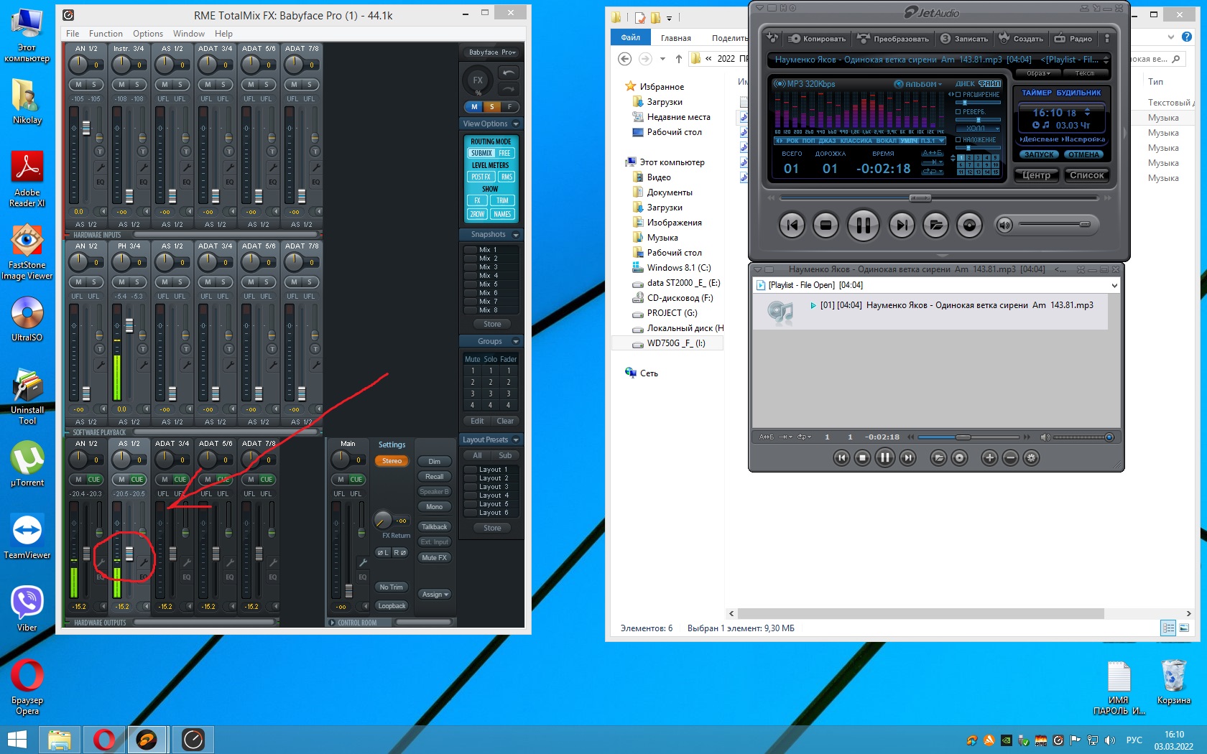Image resolution: width=1207 pixels, height=754 pixels.
Task: Click the open folder icon in the playlist window
Action: 938,458
